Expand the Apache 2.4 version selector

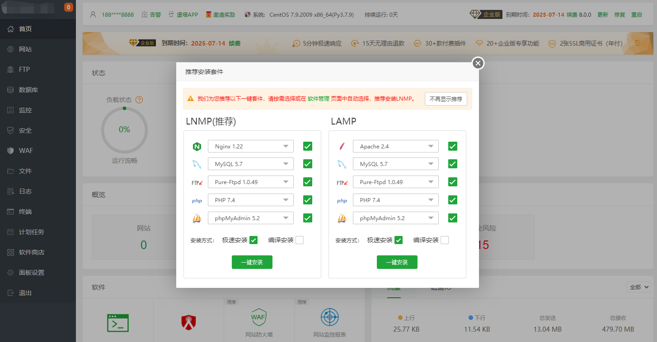point(395,146)
